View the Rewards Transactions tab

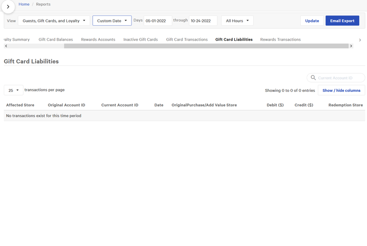[x=280, y=39]
